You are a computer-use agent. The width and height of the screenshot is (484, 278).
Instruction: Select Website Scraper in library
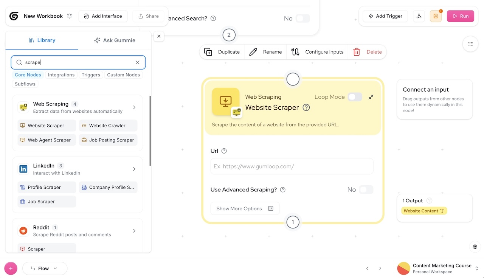coord(47,126)
